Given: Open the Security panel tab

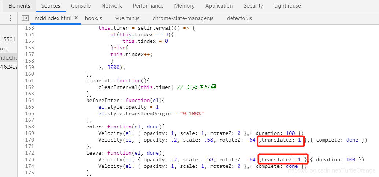Looking at the screenshot, I should (253, 6).
